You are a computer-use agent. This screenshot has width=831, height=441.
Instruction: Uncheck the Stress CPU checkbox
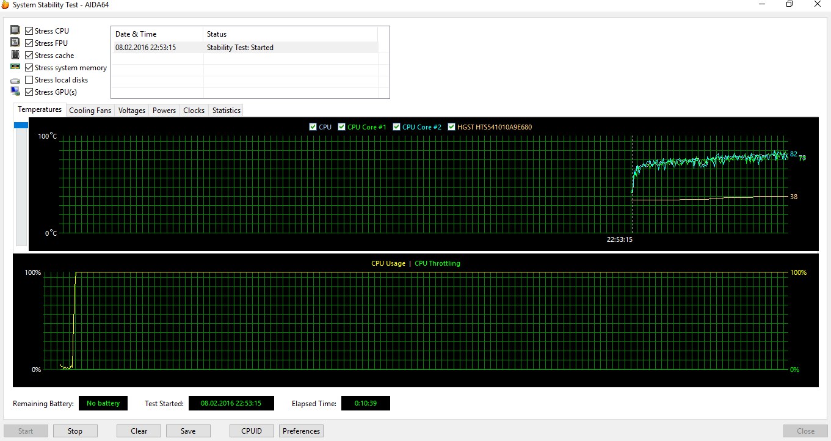coord(29,31)
